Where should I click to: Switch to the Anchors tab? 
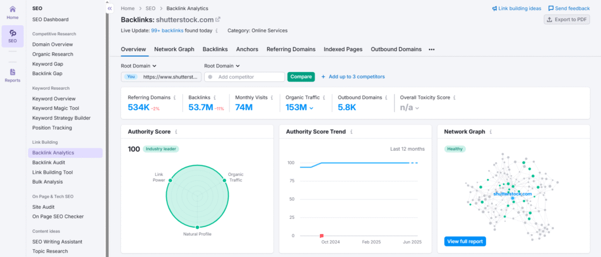[x=247, y=49]
